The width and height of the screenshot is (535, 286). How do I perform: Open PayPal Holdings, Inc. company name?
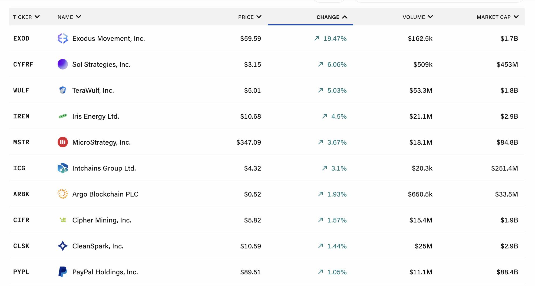[x=105, y=272]
